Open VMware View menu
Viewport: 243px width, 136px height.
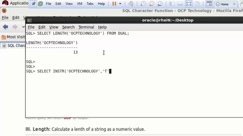pos(69,4)
